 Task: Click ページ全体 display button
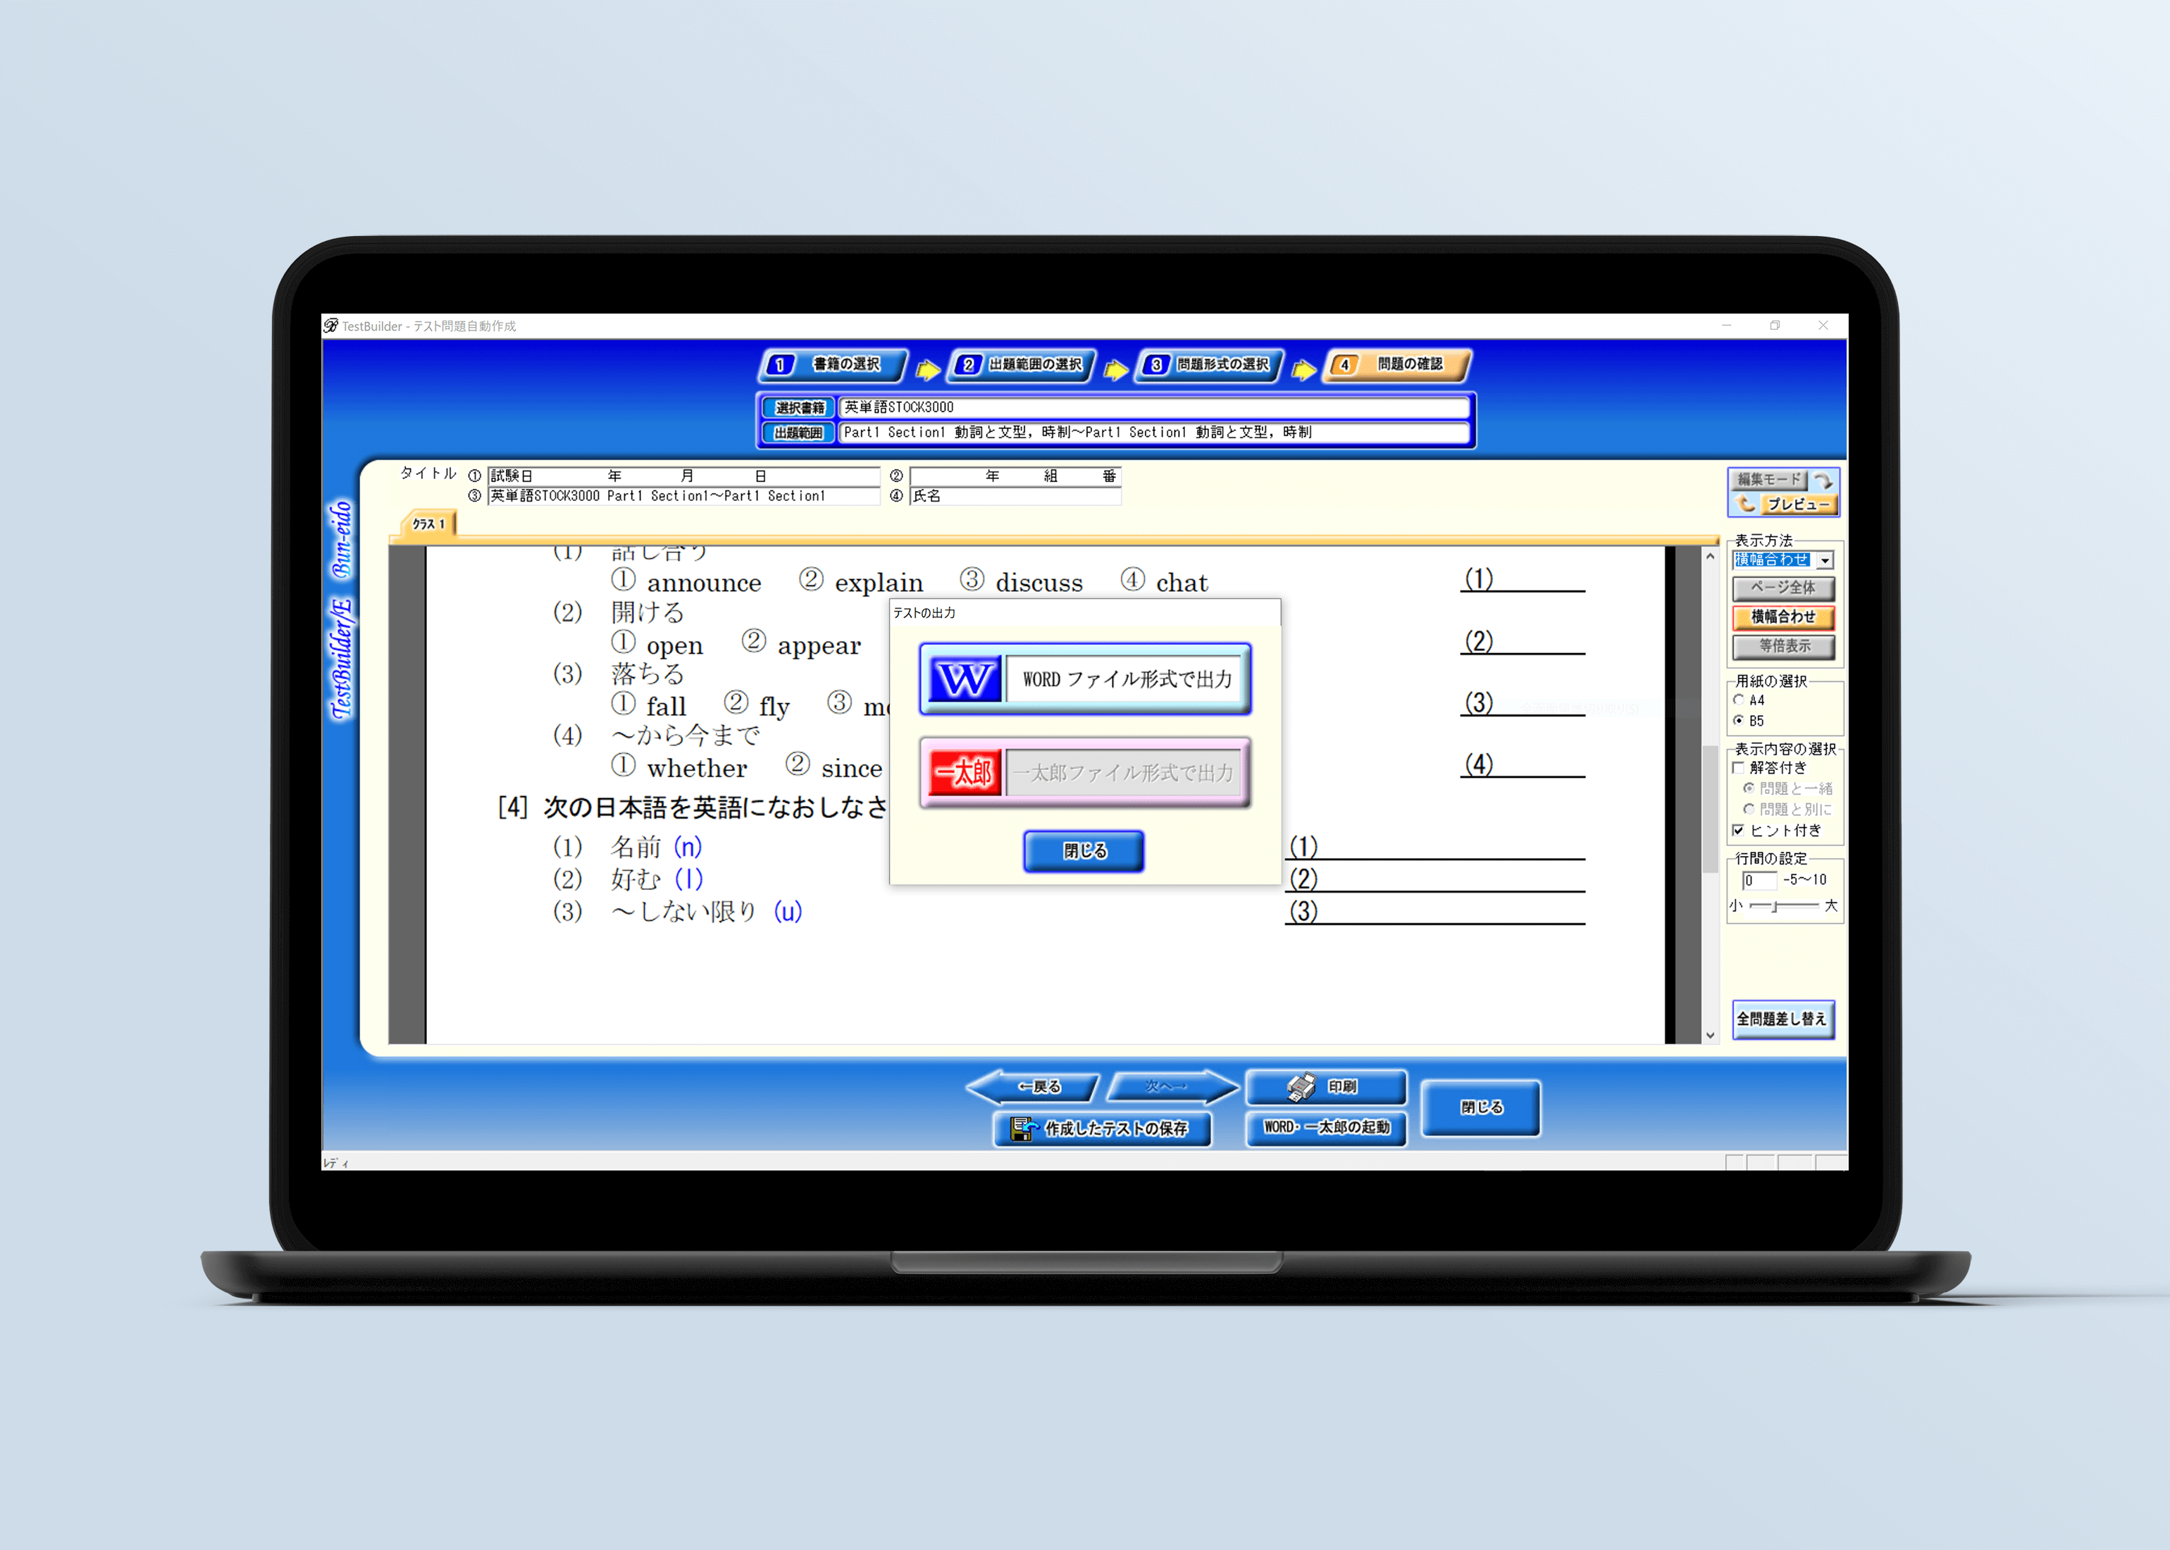pos(1782,588)
